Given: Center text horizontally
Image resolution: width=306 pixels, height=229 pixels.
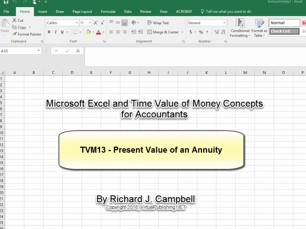Looking at the screenshot, I should pyautogui.click(x=118, y=32).
